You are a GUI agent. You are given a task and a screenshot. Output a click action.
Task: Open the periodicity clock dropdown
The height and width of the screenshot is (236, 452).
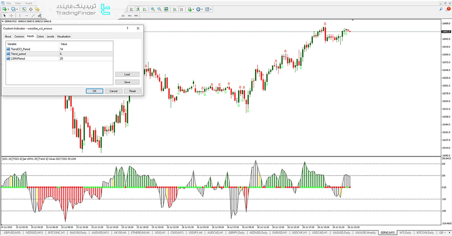pyautogui.click(x=199, y=9)
